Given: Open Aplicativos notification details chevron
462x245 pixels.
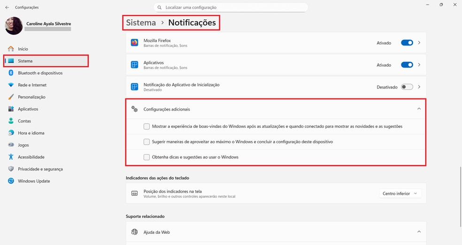Looking at the screenshot, I should (x=419, y=65).
